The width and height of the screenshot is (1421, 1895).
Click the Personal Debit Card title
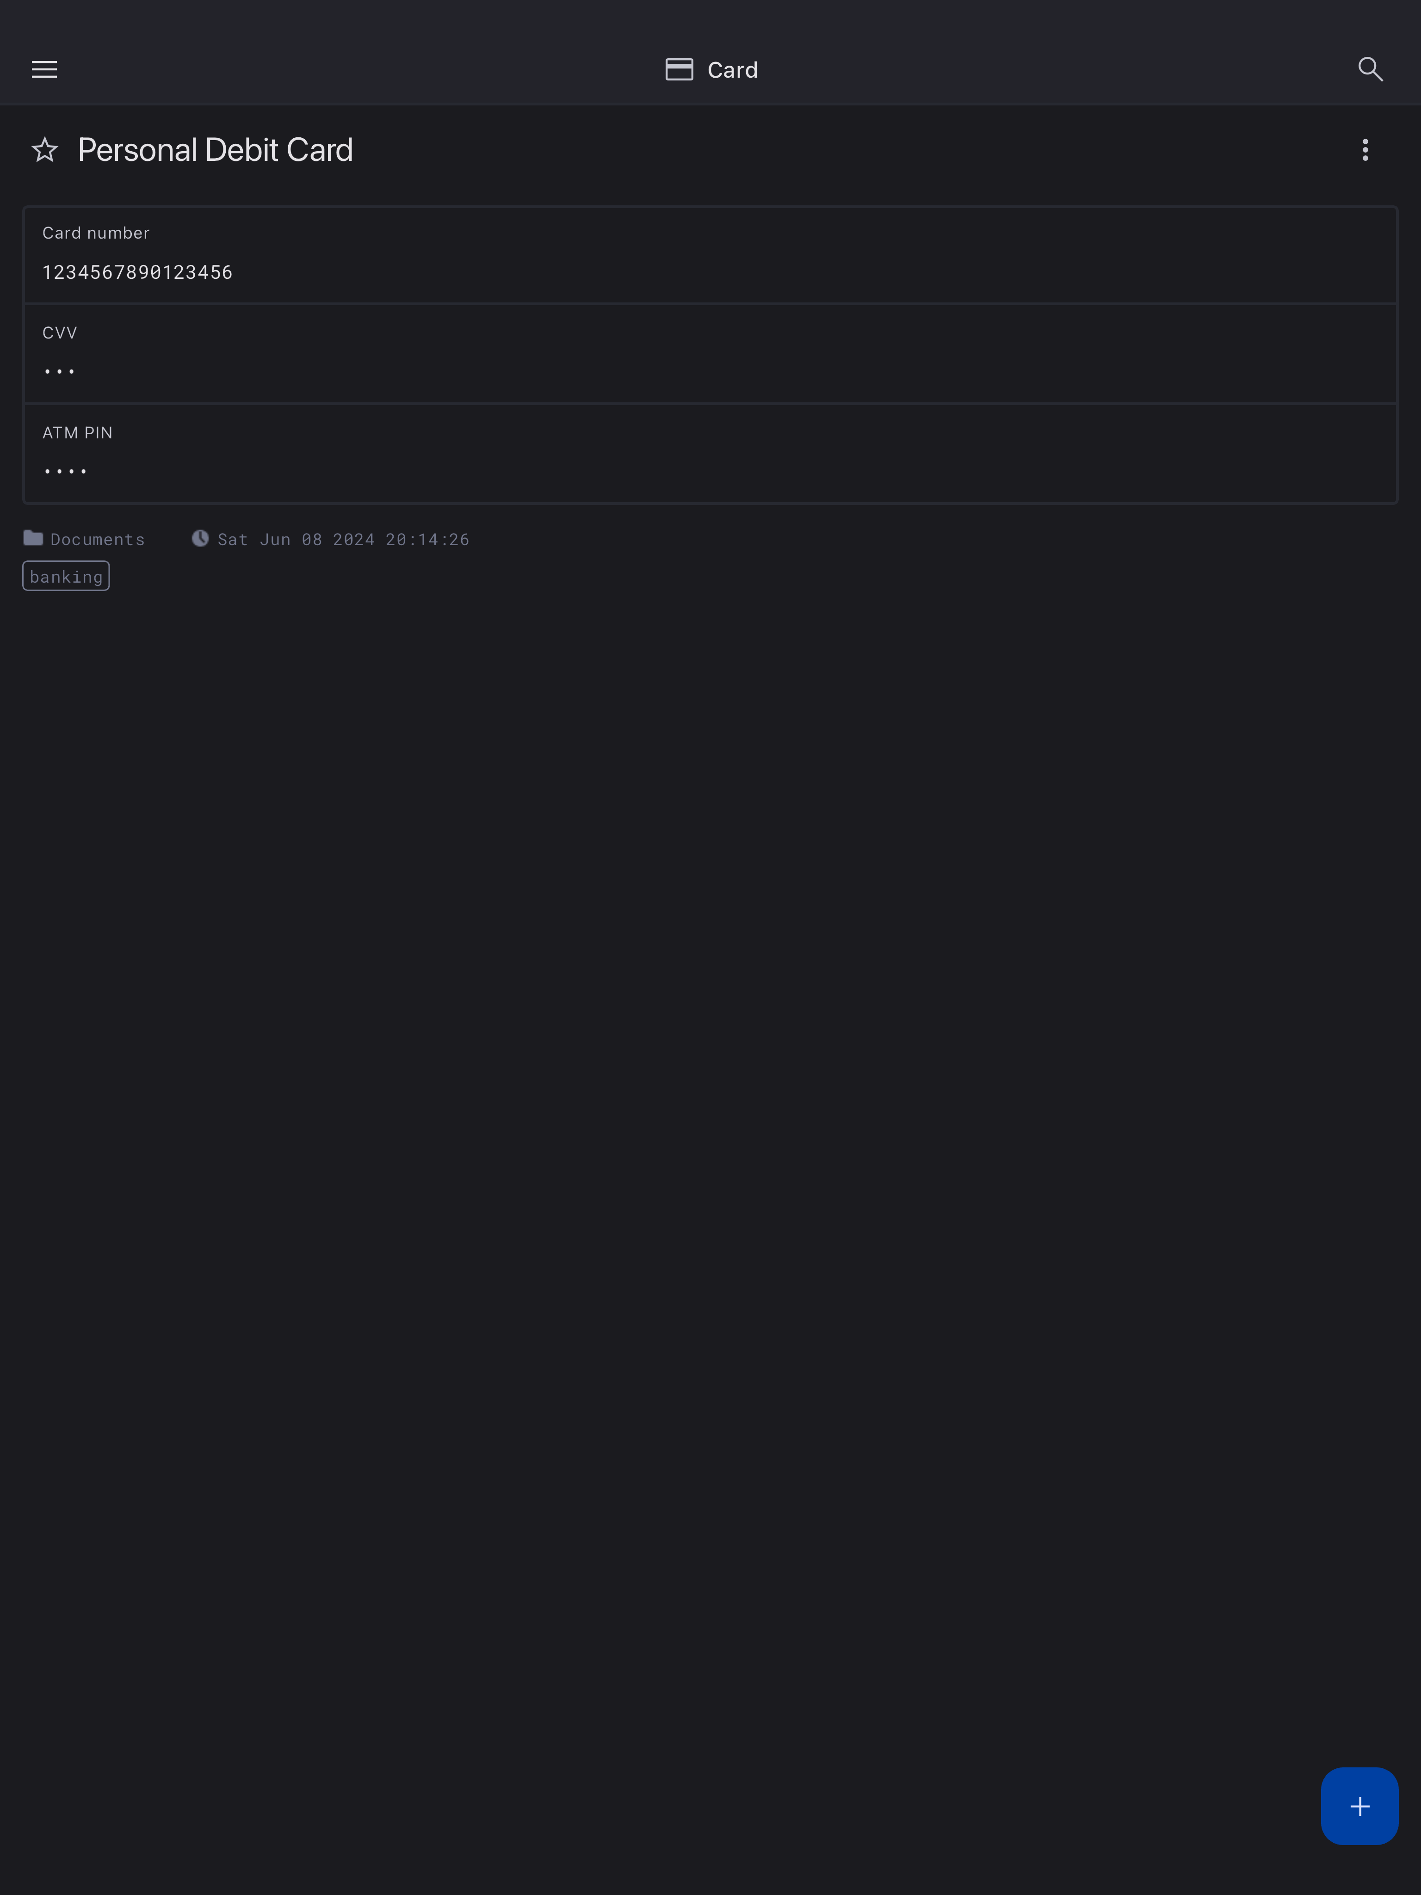pos(215,150)
